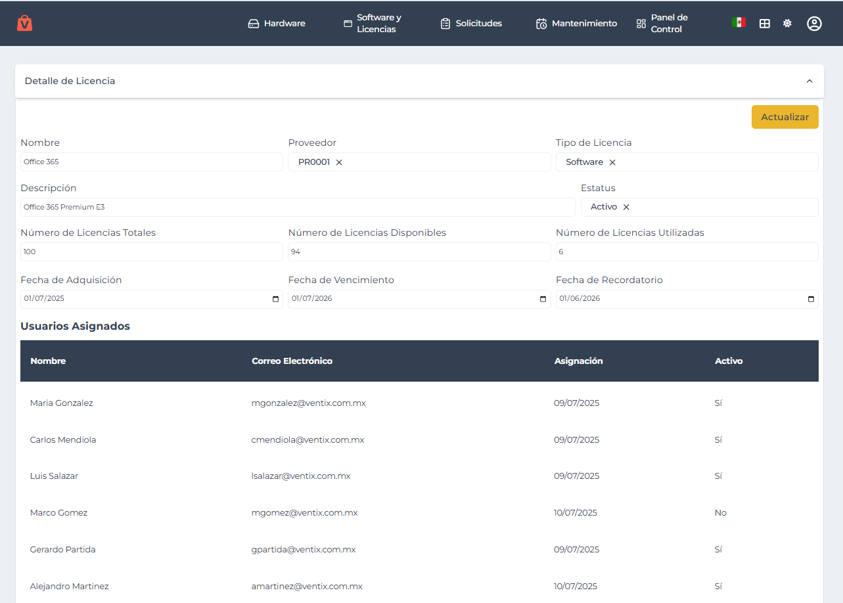Edit the Descripción text field

pos(297,207)
